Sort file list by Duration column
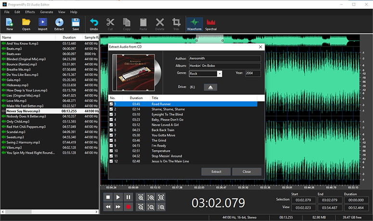Viewport: 373px width, 221px height. point(69,37)
